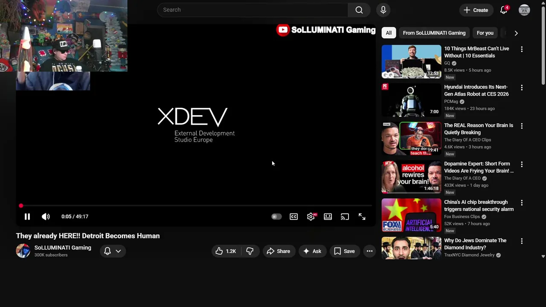Viewport: 546px width, 307px height.
Task: Open notifications bell
Action: pos(504,10)
